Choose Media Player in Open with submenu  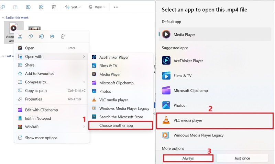pos(121,74)
